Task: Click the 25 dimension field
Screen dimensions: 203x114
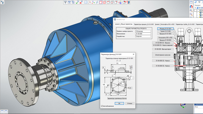Action: click(x=103, y=67)
